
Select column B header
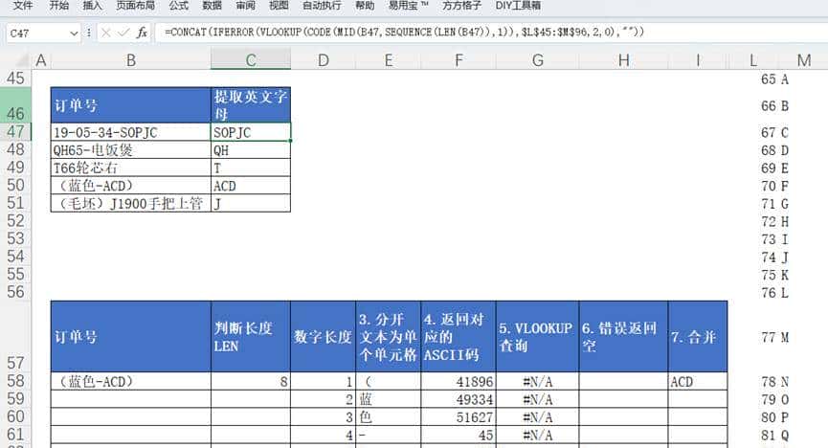coord(130,60)
